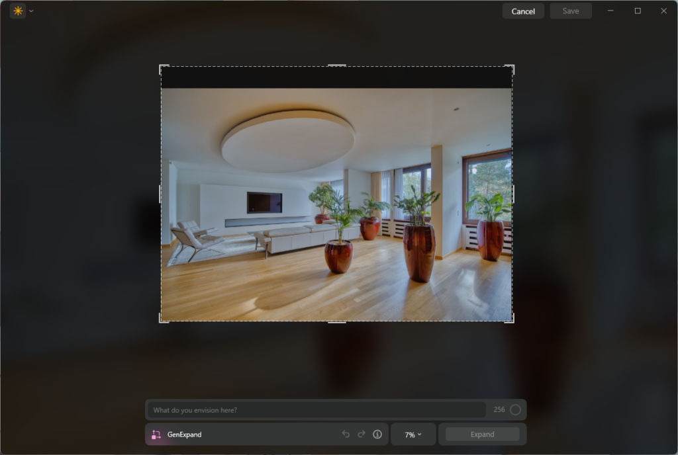
Task: Click the top-left crop corner handle
Action: pyautogui.click(x=163, y=68)
